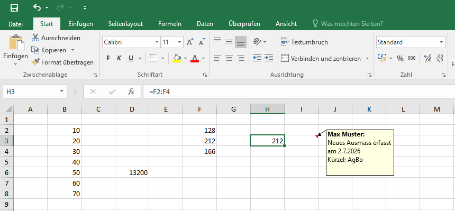Open the Ansicht tab
The image size is (455, 211).
click(286, 24)
